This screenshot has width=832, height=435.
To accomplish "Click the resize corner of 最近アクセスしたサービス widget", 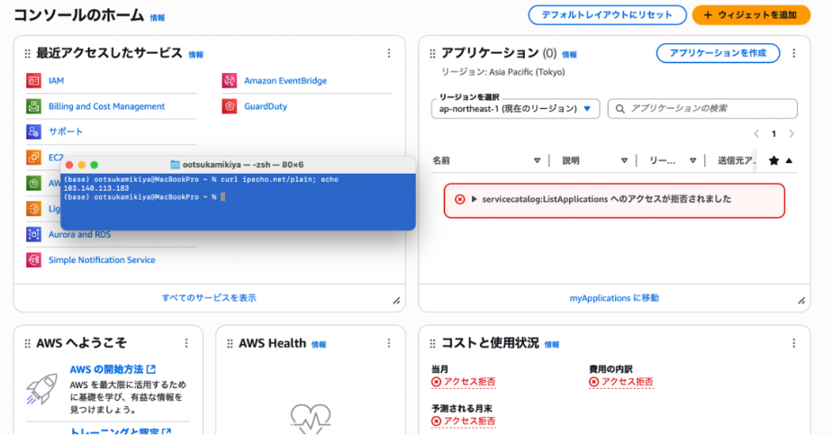I will 396,301.
